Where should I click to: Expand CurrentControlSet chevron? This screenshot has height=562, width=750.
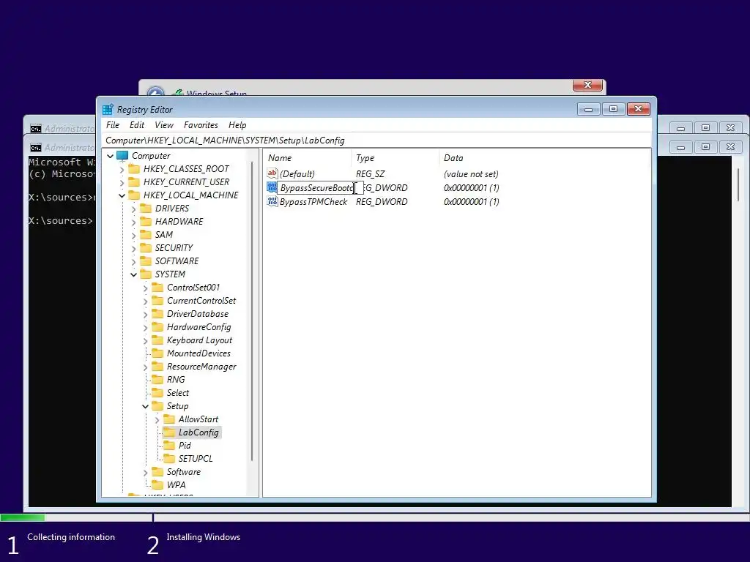[146, 301]
